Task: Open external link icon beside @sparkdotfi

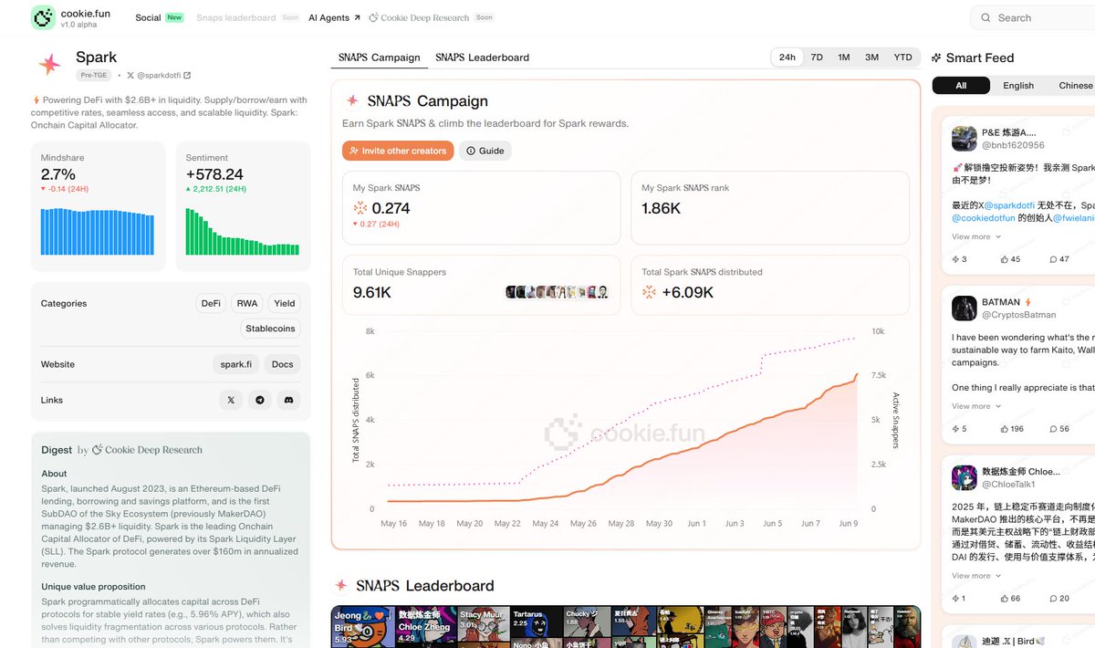Action: [187, 76]
